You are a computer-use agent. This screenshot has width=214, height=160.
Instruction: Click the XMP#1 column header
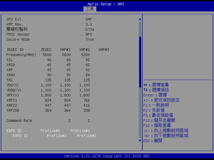pos(65,50)
